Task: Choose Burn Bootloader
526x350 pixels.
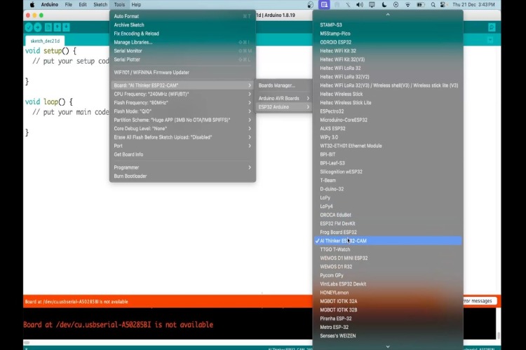Action: click(x=182, y=176)
